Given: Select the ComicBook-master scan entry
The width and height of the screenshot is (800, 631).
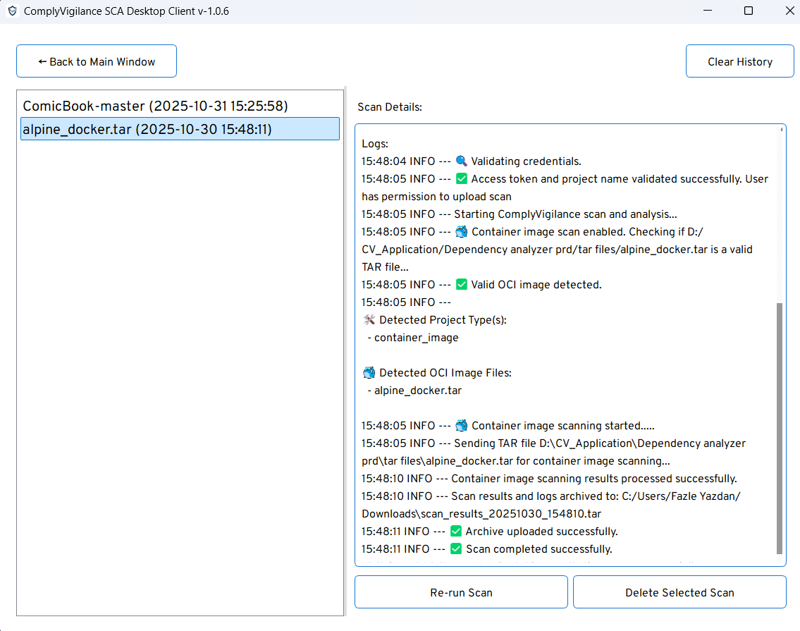Looking at the screenshot, I should (x=155, y=106).
